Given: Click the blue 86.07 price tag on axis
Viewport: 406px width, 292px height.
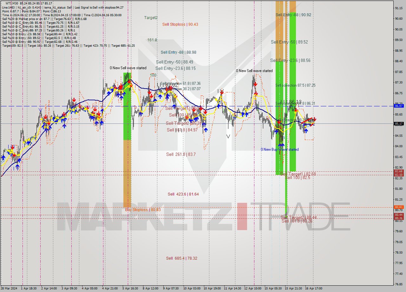Looking at the screenshot, I should tap(399, 106).
